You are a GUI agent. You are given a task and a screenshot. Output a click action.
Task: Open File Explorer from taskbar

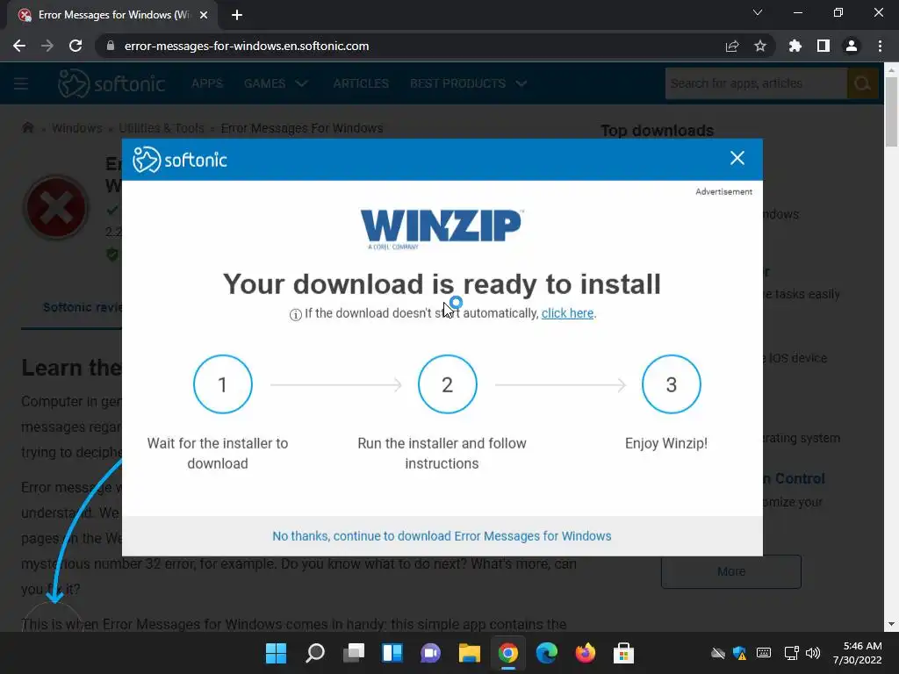point(469,653)
